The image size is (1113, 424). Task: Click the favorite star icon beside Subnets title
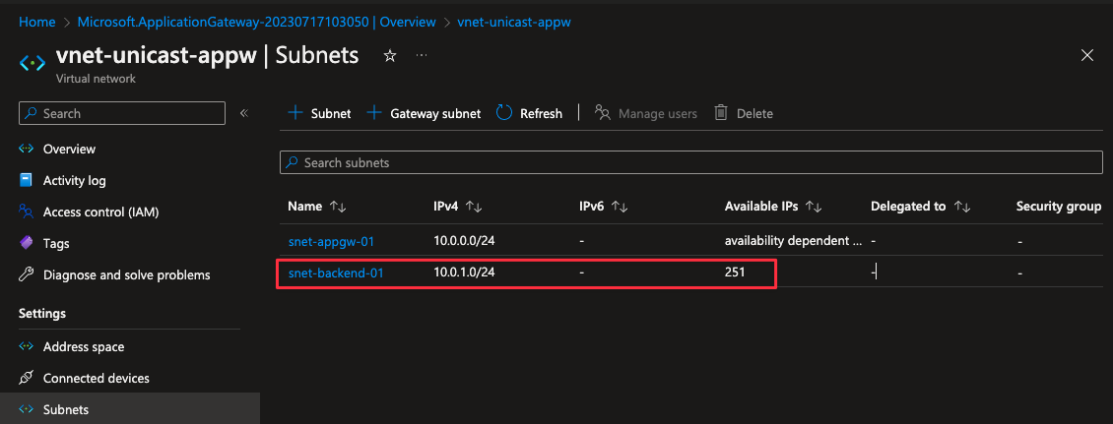(389, 56)
